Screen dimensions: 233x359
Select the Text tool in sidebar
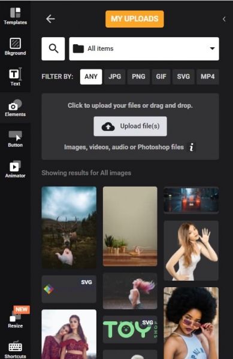click(15, 77)
